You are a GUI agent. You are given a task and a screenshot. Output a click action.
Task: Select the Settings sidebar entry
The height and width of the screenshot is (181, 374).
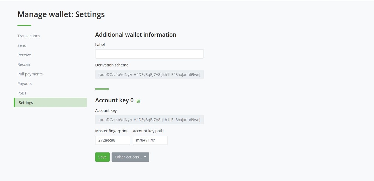pos(26,102)
